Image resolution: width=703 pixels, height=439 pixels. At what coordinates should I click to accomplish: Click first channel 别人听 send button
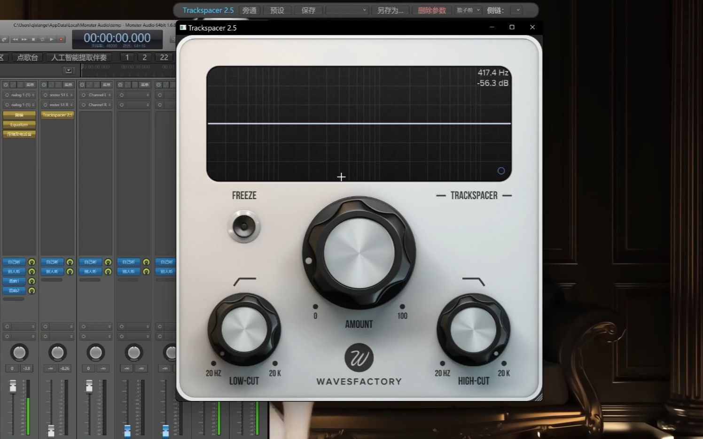coord(14,271)
